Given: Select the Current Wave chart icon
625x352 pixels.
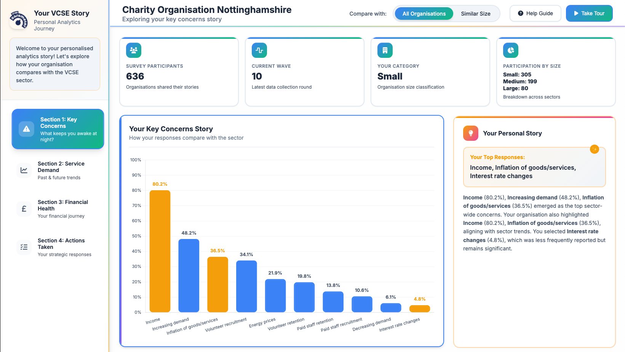Looking at the screenshot, I should pos(259,50).
